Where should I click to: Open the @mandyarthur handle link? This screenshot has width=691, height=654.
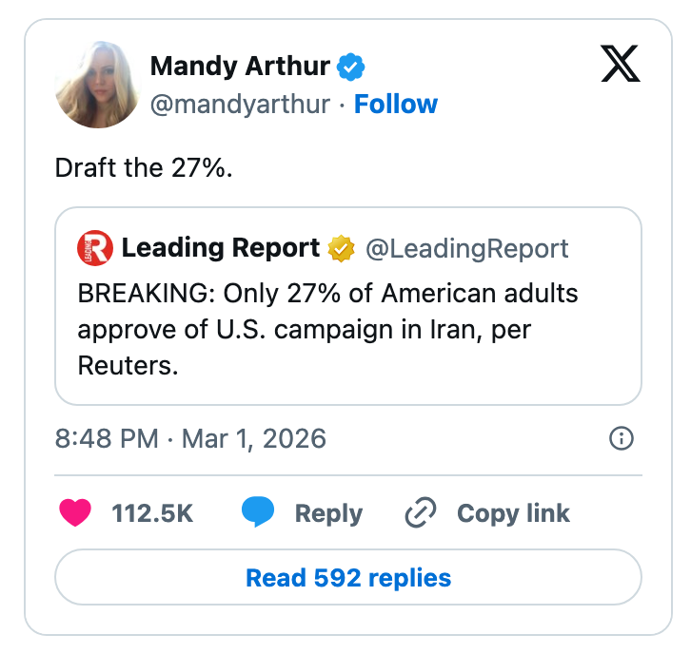[x=240, y=104]
